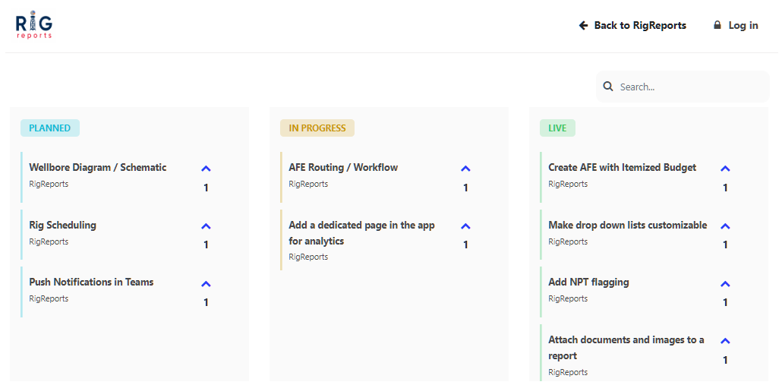The height and width of the screenshot is (385, 782).
Task: Click vote count 1 for AFE Routing / Workflow
Action: pos(466,188)
